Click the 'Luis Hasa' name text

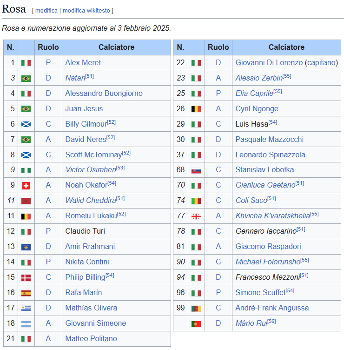[251, 124]
